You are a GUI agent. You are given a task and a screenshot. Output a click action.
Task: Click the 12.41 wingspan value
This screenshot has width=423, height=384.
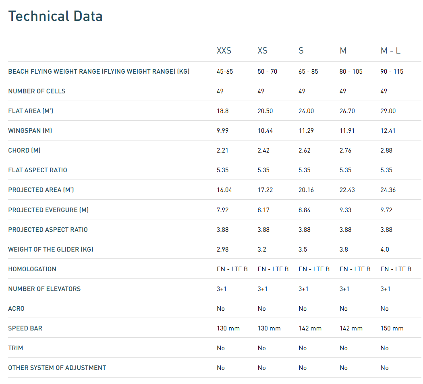(x=388, y=131)
